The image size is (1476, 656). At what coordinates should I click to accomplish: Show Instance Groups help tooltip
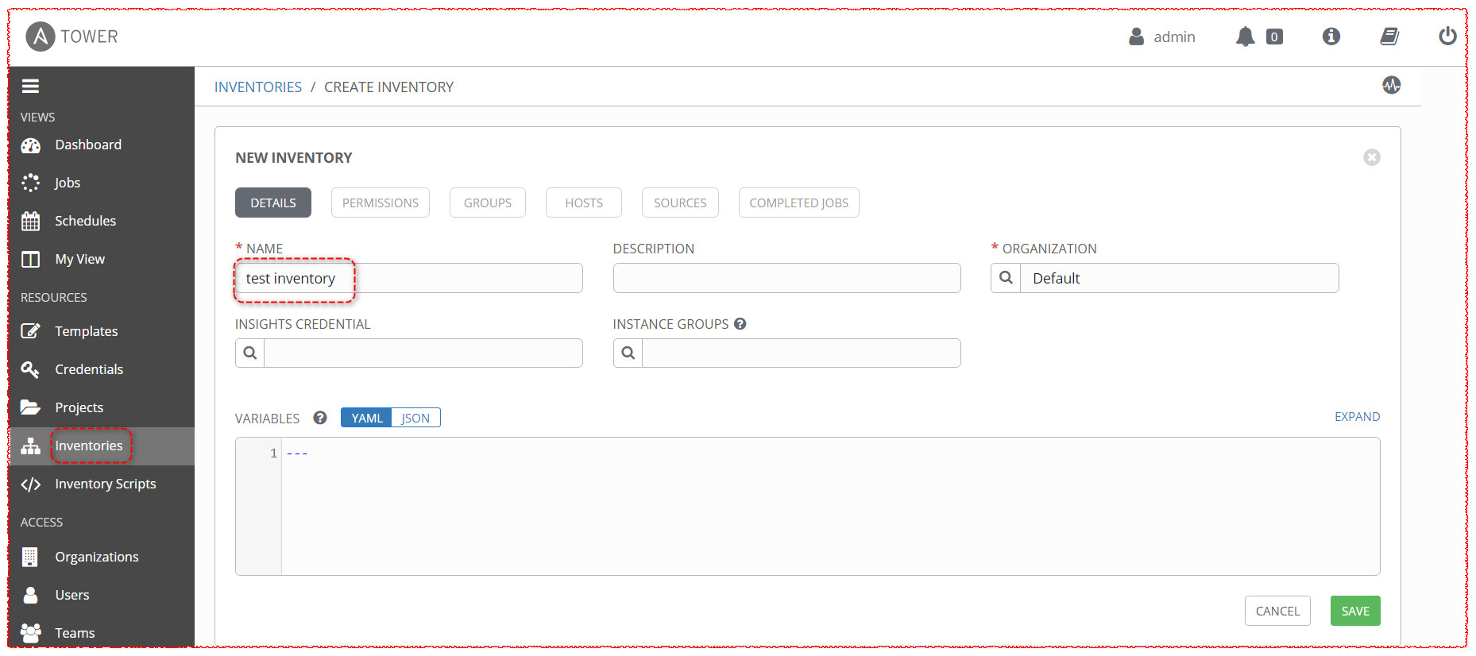click(x=740, y=324)
